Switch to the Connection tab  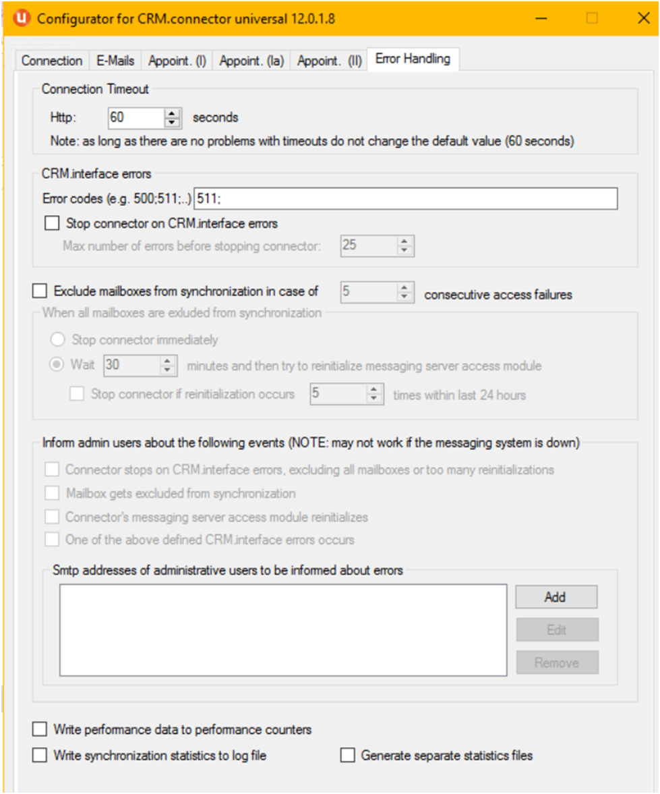coord(52,61)
